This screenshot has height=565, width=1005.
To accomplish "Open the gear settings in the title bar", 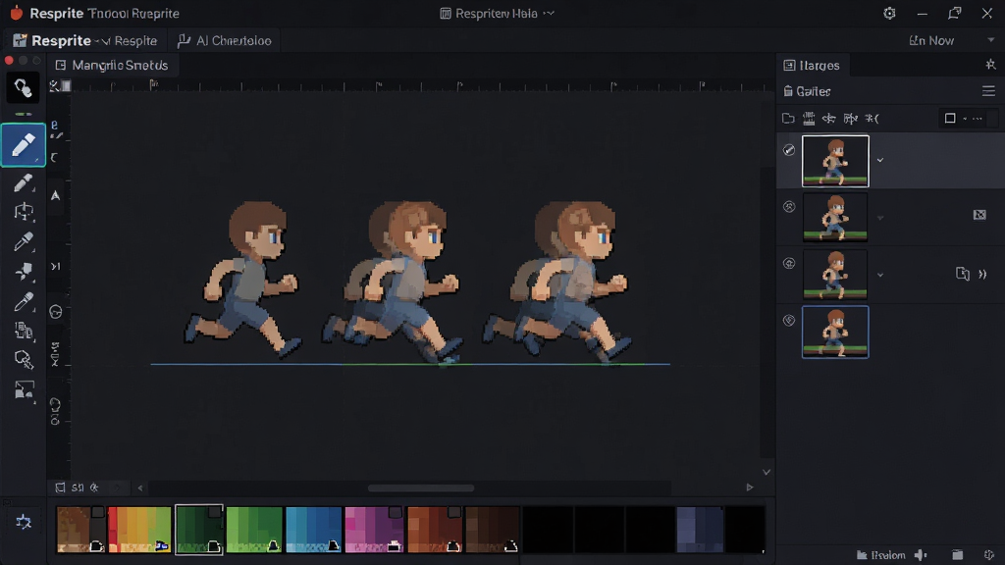I will (889, 14).
